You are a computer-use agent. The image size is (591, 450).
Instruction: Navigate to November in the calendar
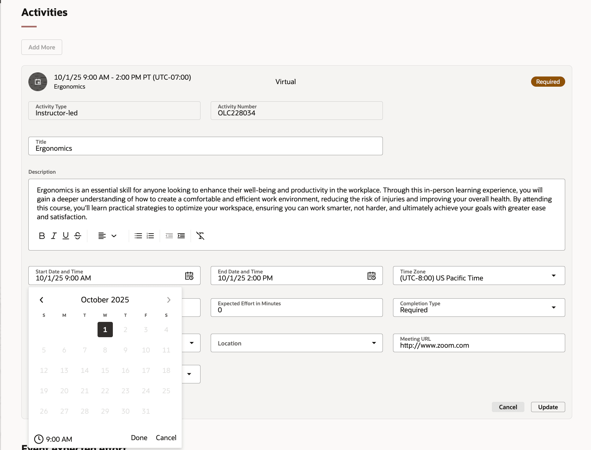click(169, 300)
